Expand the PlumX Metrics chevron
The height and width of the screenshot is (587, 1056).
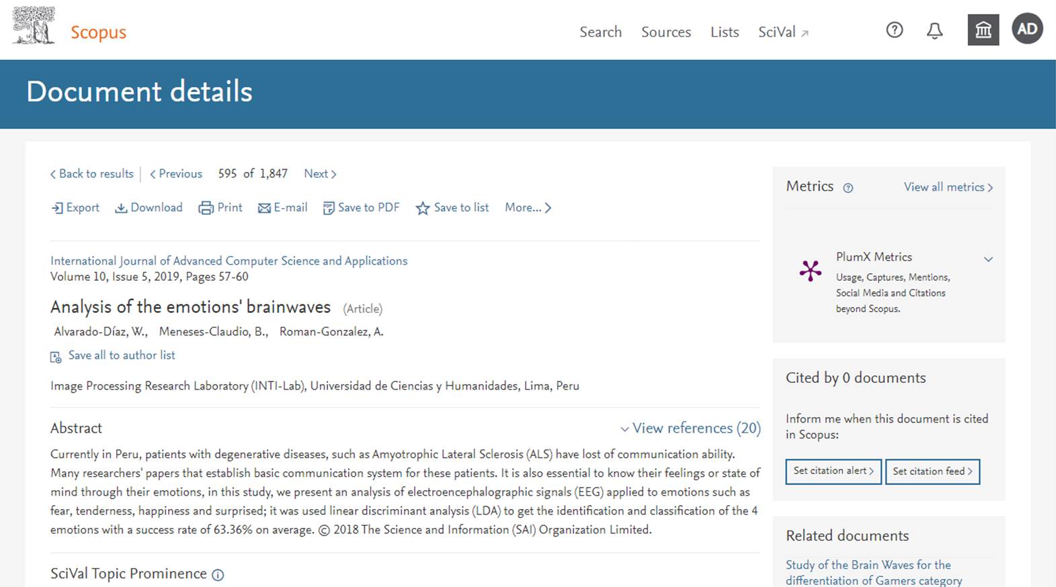click(x=988, y=259)
